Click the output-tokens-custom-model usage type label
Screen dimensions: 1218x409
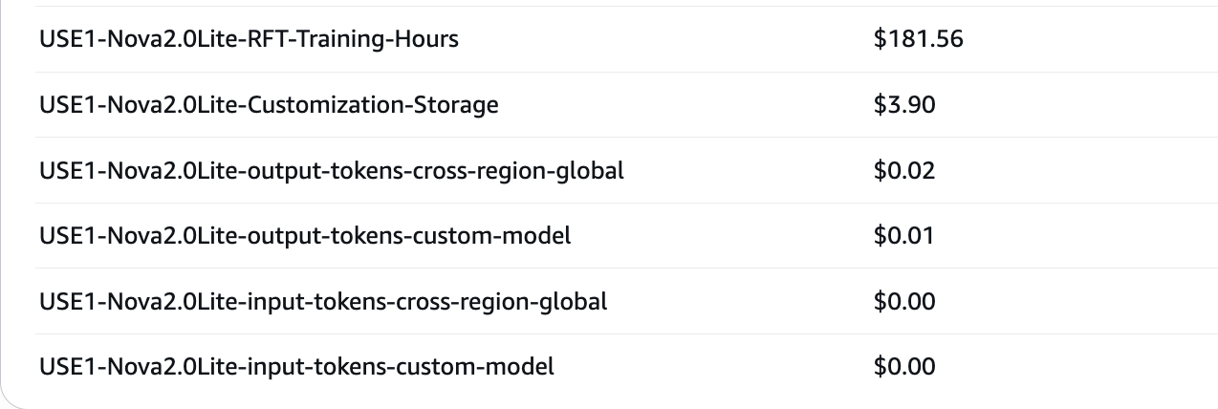pos(305,235)
